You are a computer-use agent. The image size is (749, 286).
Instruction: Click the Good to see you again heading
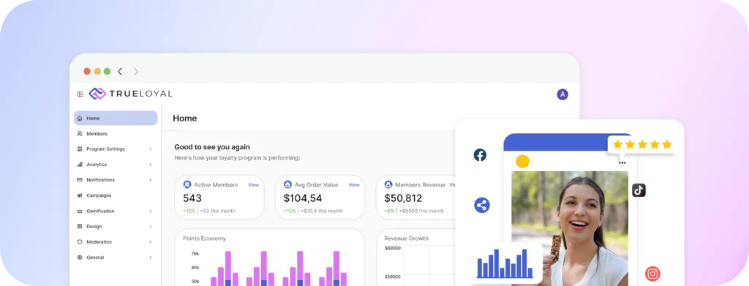pyautogui.click(x=212, y=147)
